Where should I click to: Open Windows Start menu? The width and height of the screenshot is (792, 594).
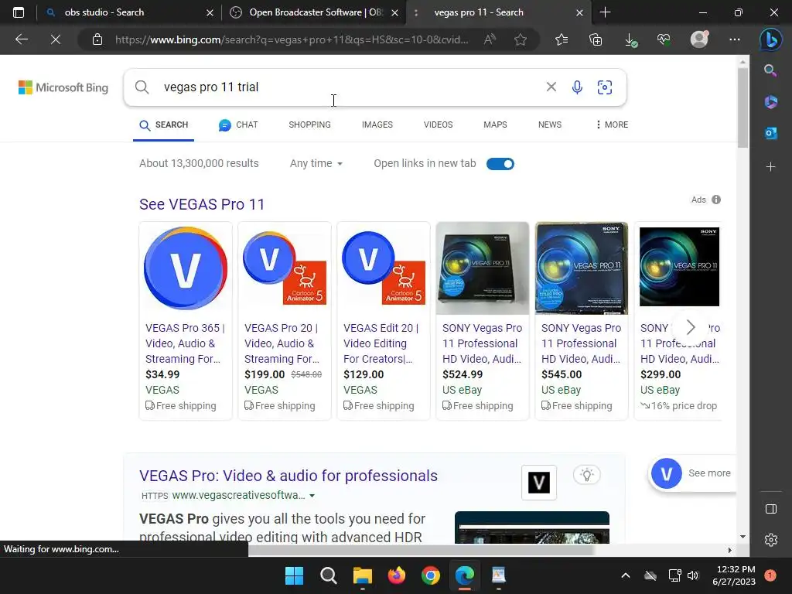coord(294,575)
